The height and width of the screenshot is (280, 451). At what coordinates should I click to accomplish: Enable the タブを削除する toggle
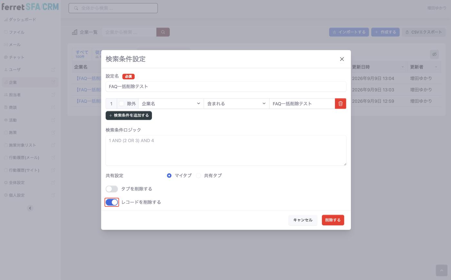(112, 189)
